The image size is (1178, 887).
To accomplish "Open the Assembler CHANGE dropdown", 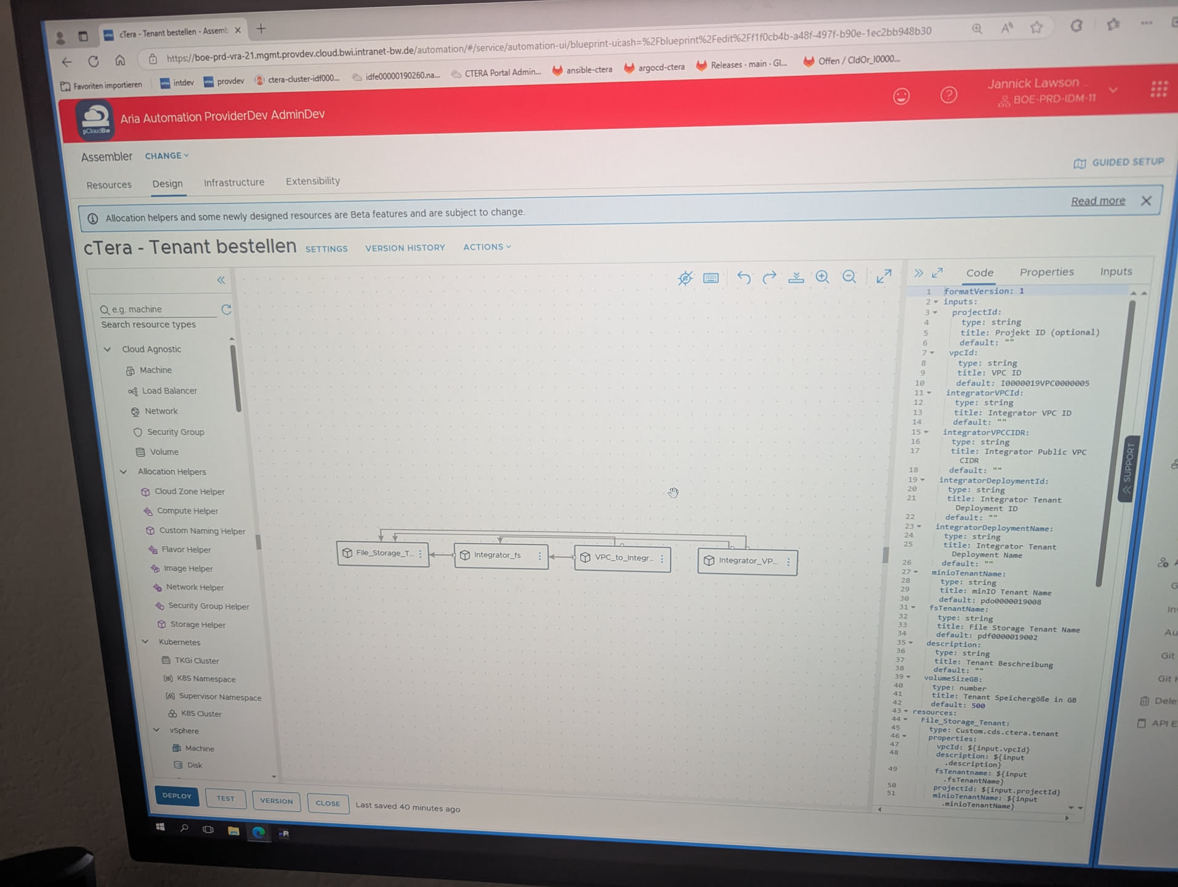I will click(x=166, y=156).
